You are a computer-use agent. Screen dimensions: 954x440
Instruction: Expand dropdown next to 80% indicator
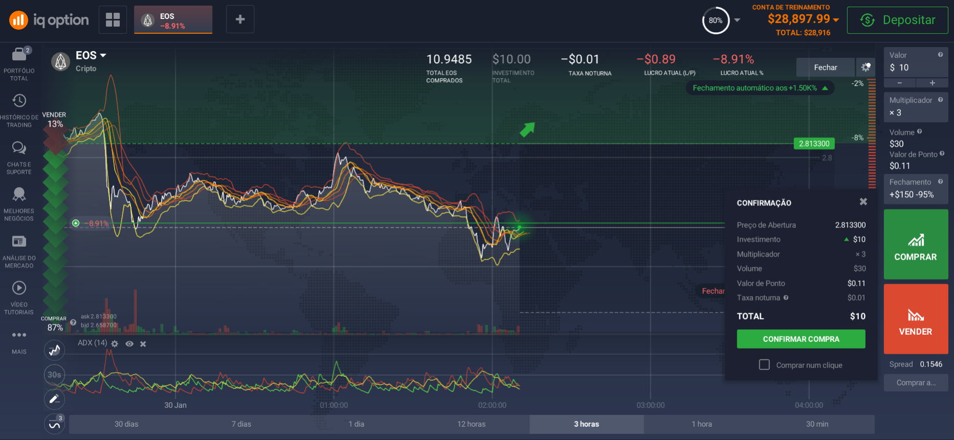coord(737,20)
